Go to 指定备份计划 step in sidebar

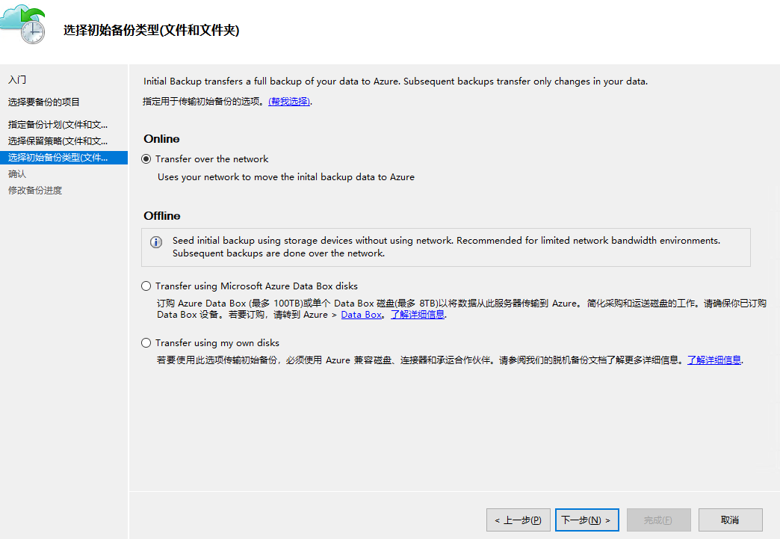[x=58, y=124]
